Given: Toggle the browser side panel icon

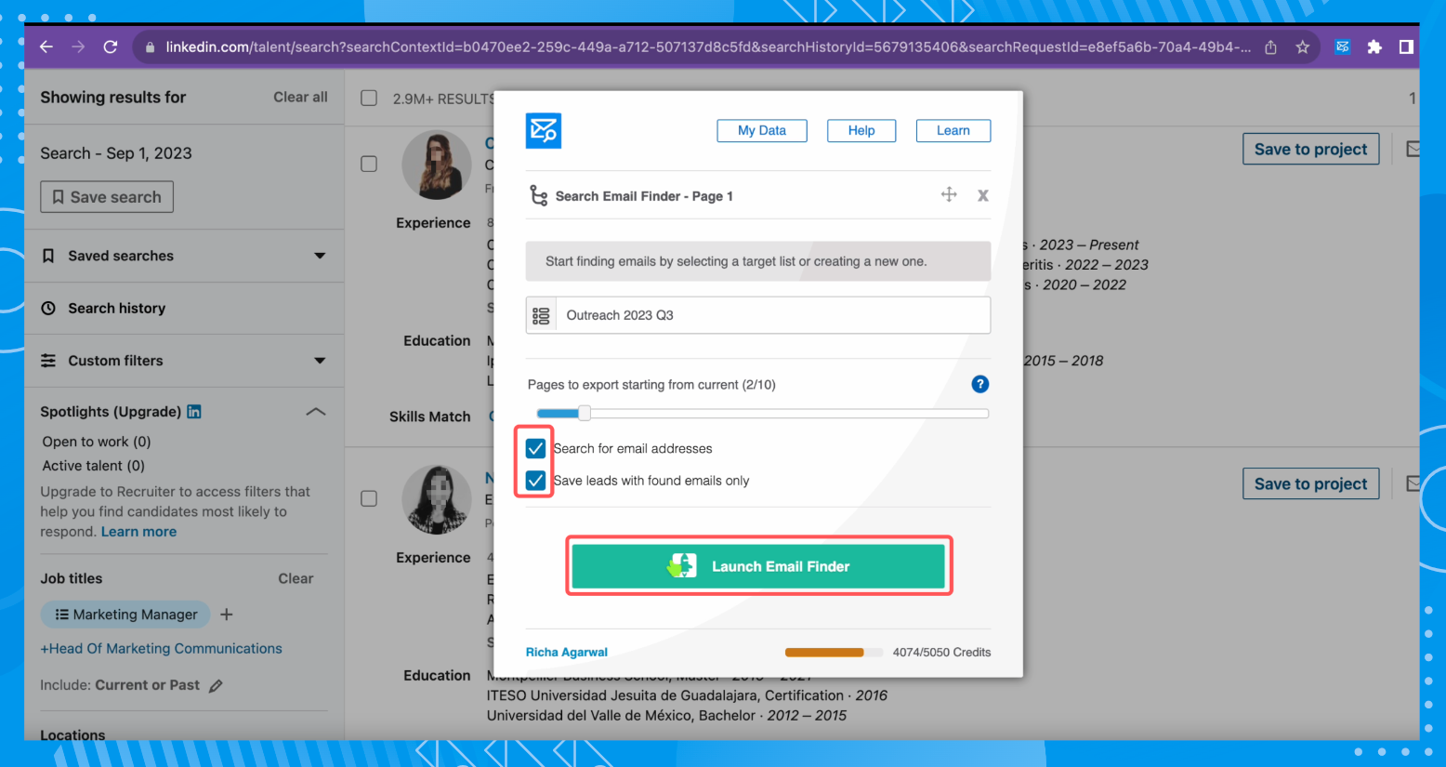Looking at the screenshot, I should point(1406,46).
